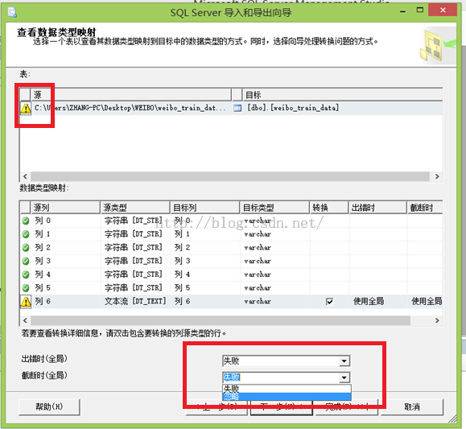Toggle the 转换 checkbox for 列 6
The width and height of the screenshot is (466, 429).
tap(329, 302)
